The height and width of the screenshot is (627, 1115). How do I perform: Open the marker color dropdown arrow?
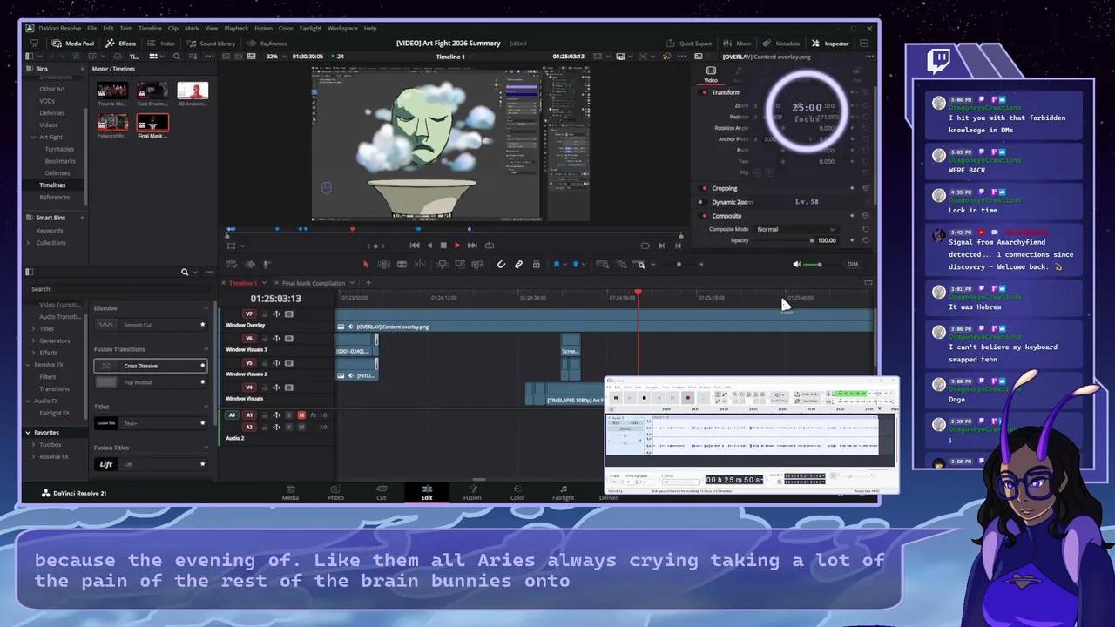pyautogui.click(x=584, y=265)
